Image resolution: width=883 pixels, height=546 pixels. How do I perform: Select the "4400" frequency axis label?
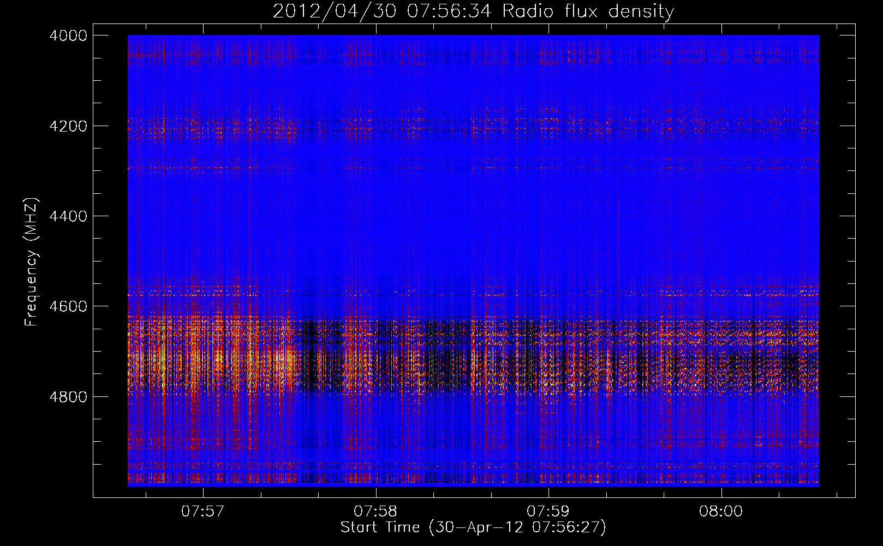click(68, 216)
